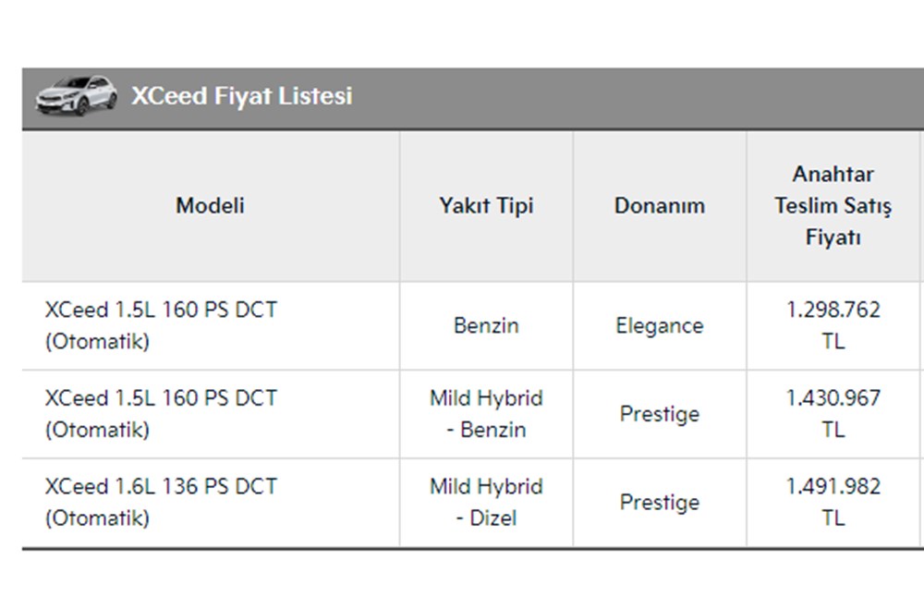
Task: Click the 1.430.967 TL price
Action: (x=833, y=414)
